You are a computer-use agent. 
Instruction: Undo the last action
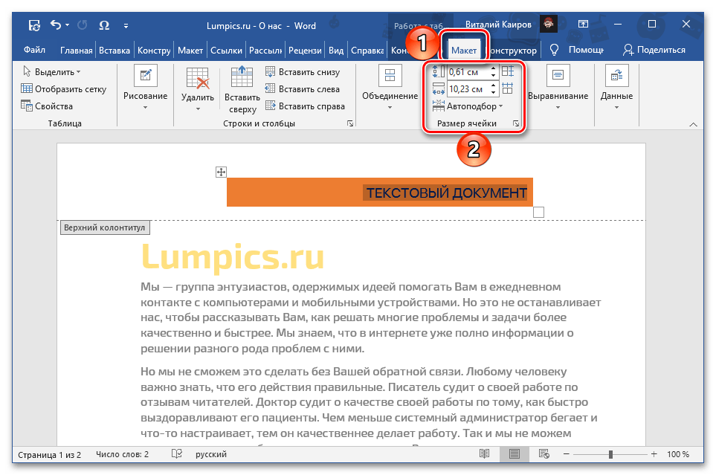56,25
